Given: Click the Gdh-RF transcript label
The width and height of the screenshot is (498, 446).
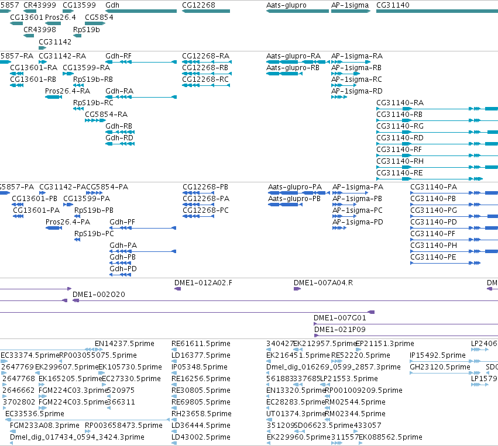Looking at the screenshot, I should 118,56.
